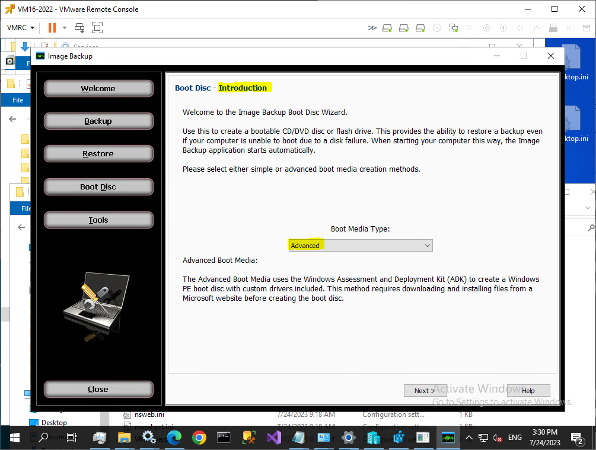Open the Welcome page in Image Backup

[98, 88]
